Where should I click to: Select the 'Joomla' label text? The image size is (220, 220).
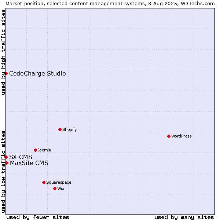click(44, 150)
